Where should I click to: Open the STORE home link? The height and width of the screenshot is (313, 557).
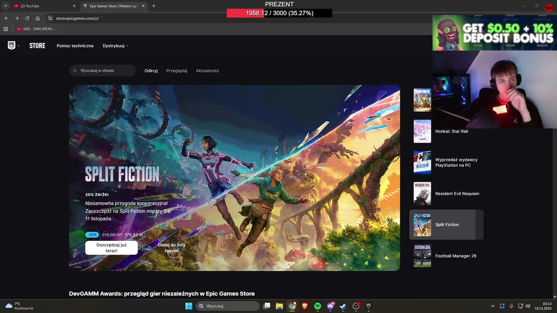tap(37, 46)
